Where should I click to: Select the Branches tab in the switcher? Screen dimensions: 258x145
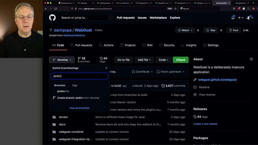pyautogui.click(x=60, y=85)
